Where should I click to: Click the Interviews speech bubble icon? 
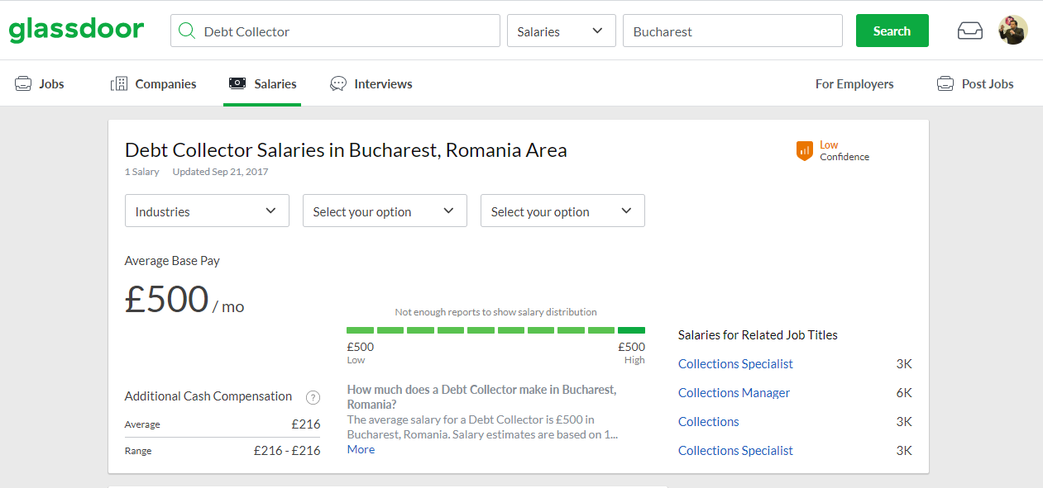[338, 83]
